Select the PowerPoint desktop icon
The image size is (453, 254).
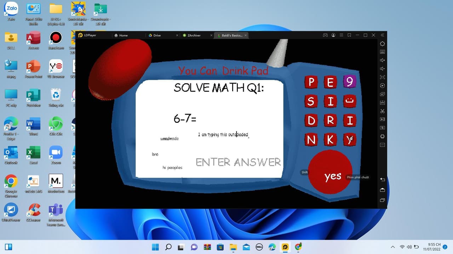34,69
